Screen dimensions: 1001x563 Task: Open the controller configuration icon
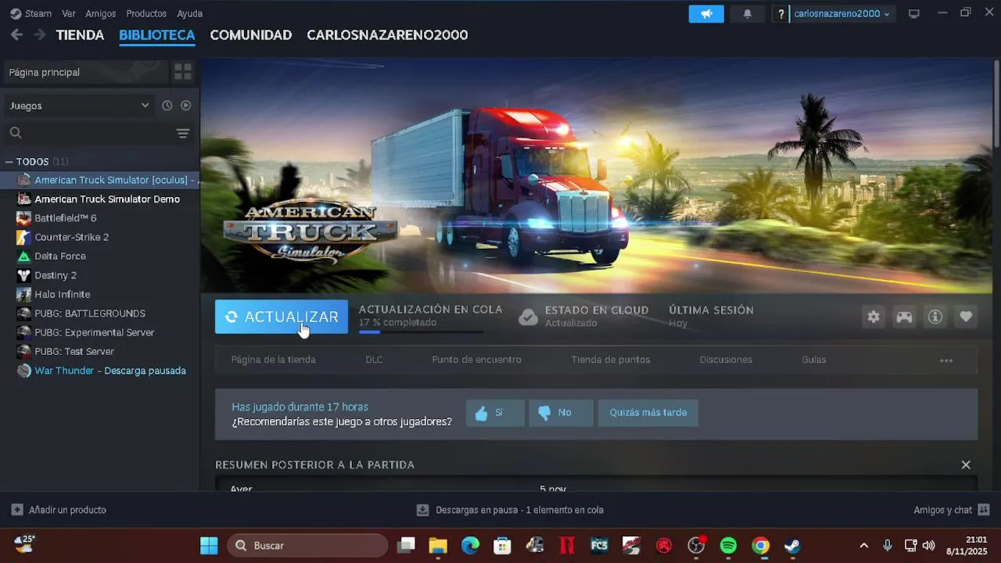coord(904,317)
